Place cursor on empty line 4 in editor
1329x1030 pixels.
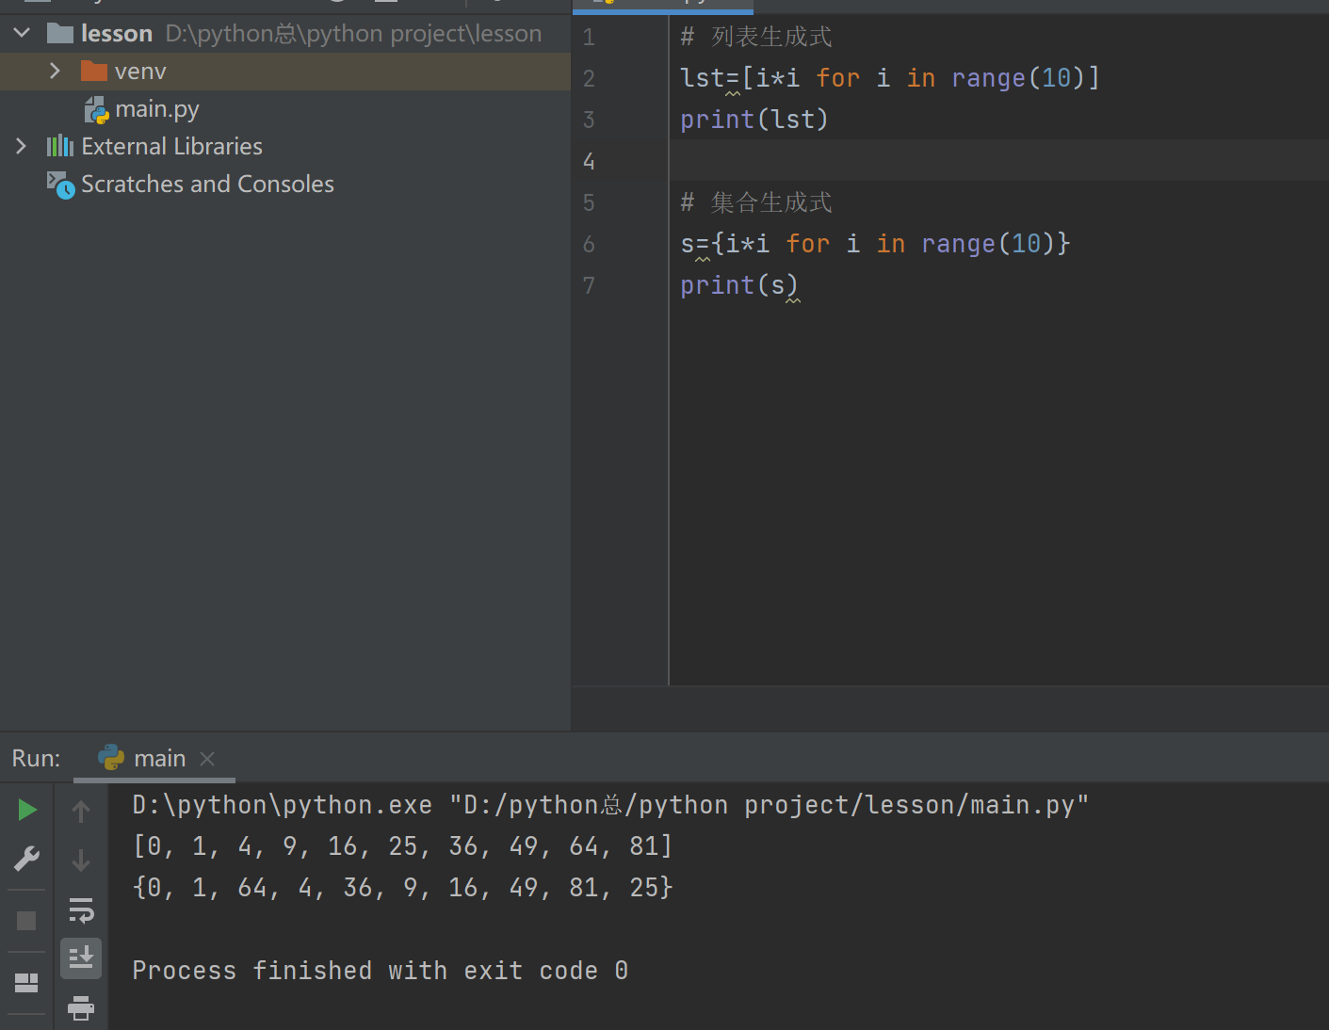click(998, 161)
